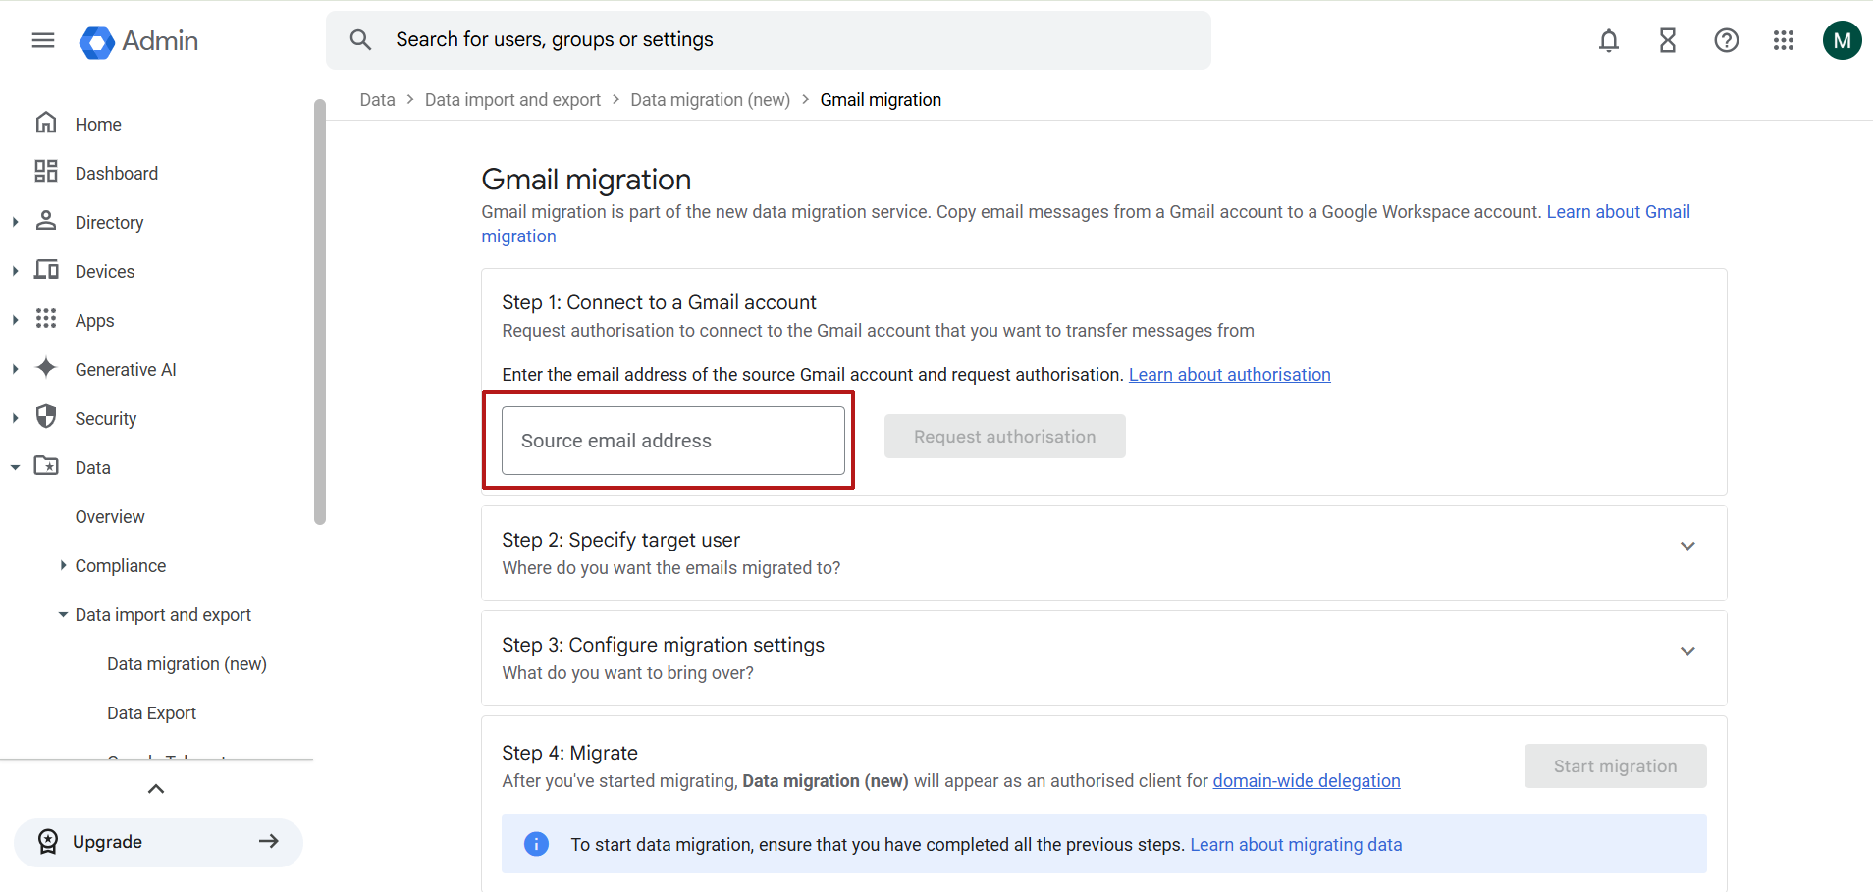Collapse Data import and export arrow
This screenshot has width=1873, height=892.
pos(63,615)
